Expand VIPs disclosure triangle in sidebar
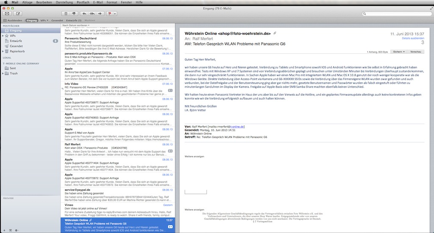 (x=3, y=36)
